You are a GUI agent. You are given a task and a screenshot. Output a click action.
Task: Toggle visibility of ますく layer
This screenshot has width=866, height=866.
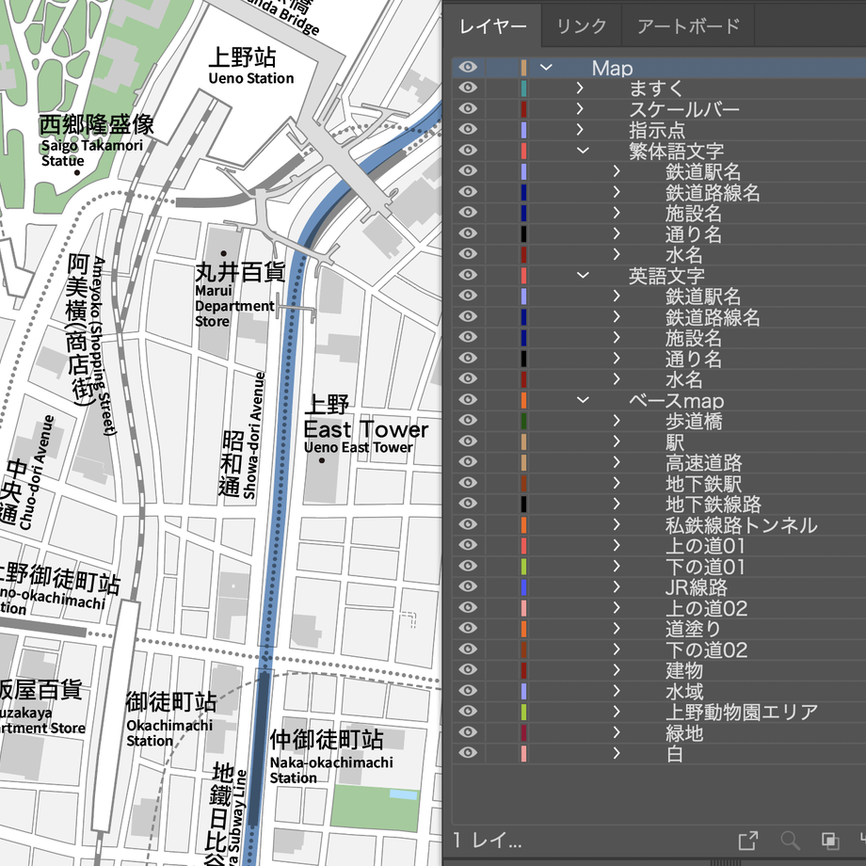[468, 88]
